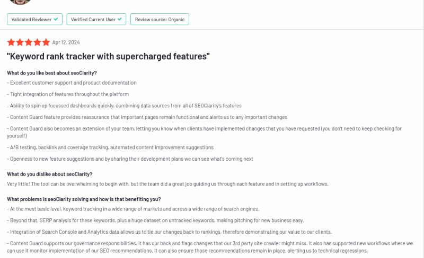Click the third rating star

coord(29,42)
